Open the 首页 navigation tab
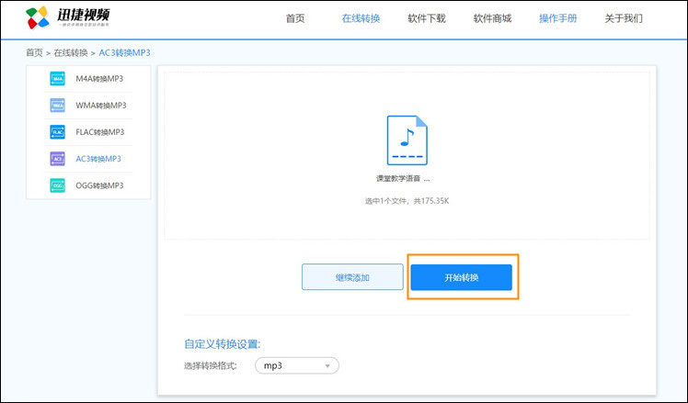This screenshot has height=403, width=688. click(x=295, y=18)
